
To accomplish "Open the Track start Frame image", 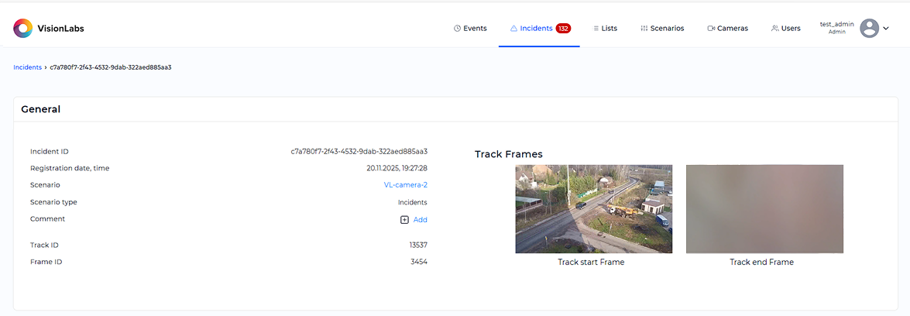I will tap(593, 208).
